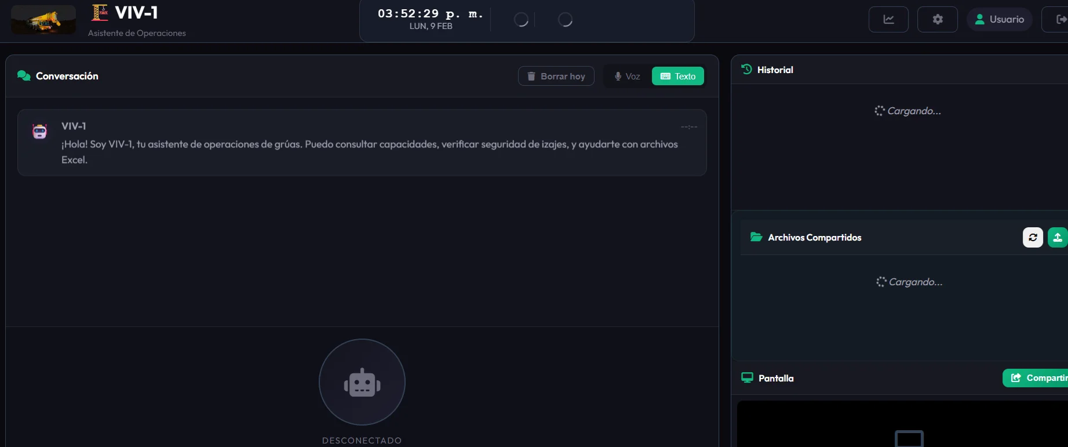Click the screen preview placeholder icon
The image size is (1068, 447).
[x=909, y=439]
